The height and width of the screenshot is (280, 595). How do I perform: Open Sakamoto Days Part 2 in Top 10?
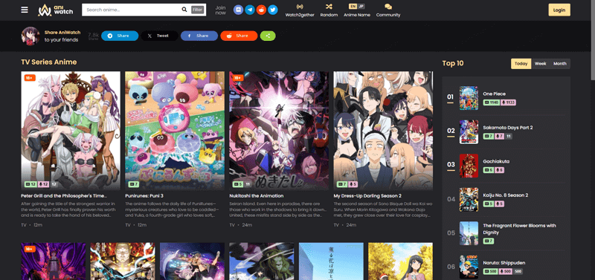[508, 128]
